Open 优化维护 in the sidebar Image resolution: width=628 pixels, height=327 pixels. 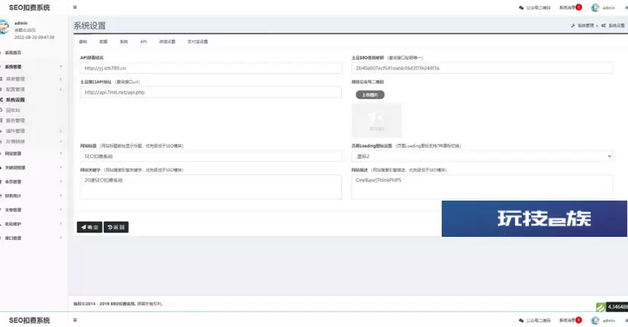[x=13, y=224]
